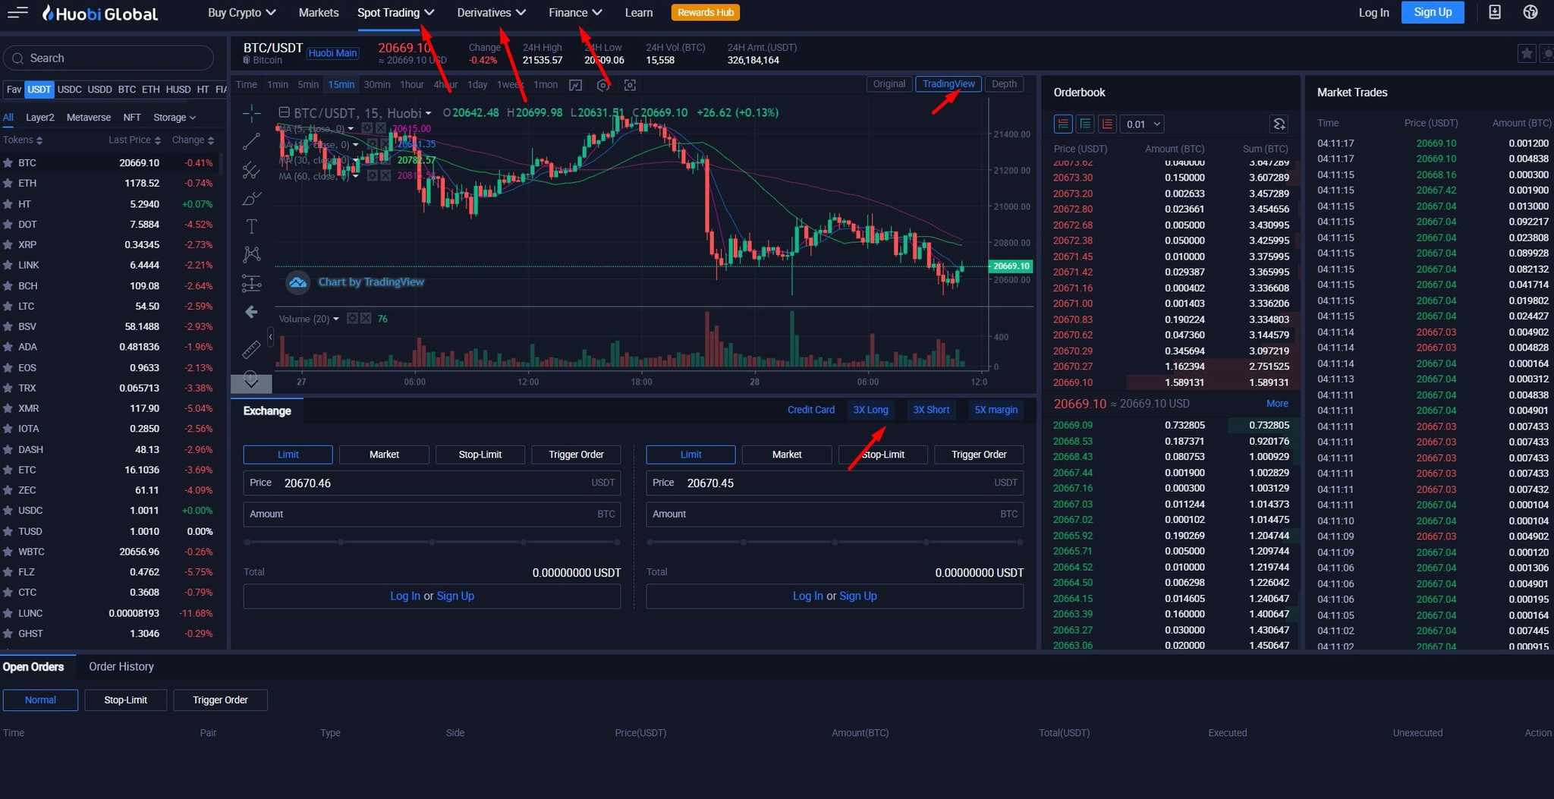Open the 3X Short option
This screenshot has height=799, width=1554.
931,410
